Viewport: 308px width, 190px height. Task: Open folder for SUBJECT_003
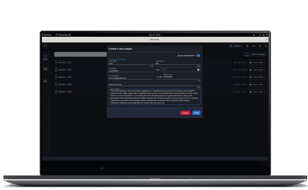pyautogui.click(x=256, y=77)
